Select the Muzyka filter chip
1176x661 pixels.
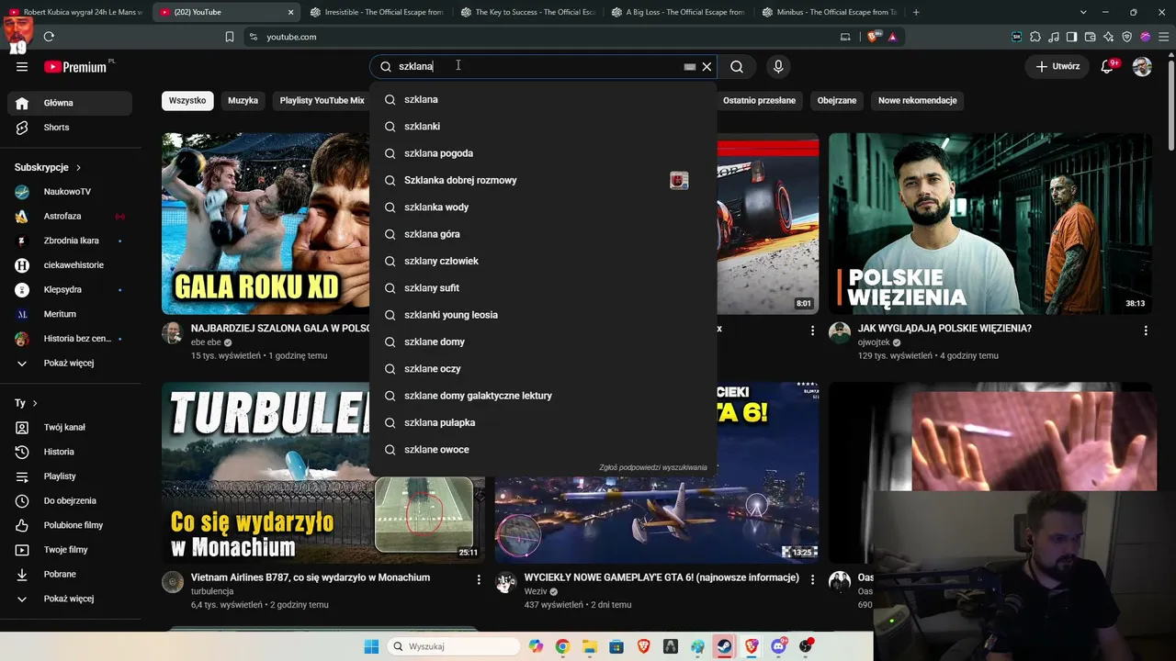(x=243, y=100)
